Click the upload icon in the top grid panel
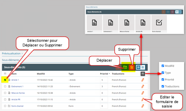 pyautogui.click(x=163, y=12)
